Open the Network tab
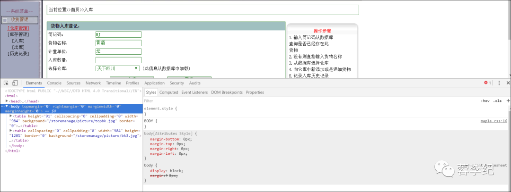Viewport: 511px width, 192px height. [x=93, y=83]
